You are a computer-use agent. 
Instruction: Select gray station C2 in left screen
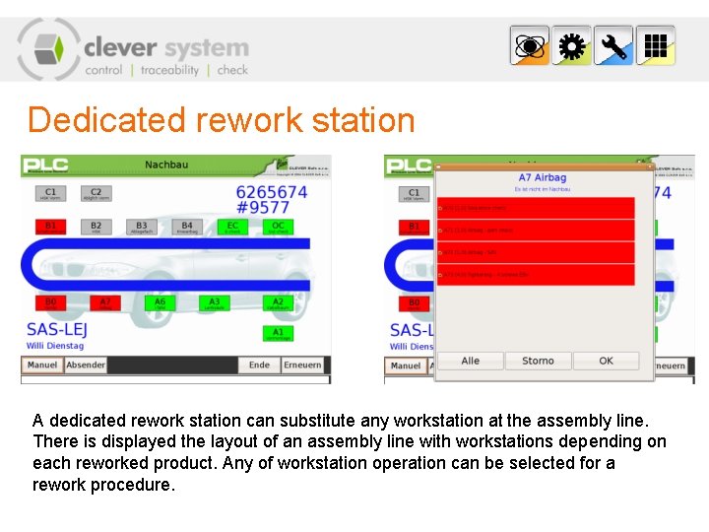click(96, 194)
